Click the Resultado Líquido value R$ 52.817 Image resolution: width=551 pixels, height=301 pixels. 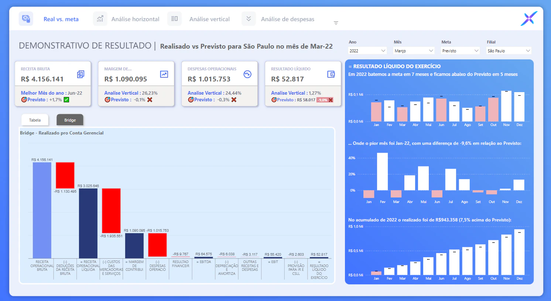pos(287,79)
